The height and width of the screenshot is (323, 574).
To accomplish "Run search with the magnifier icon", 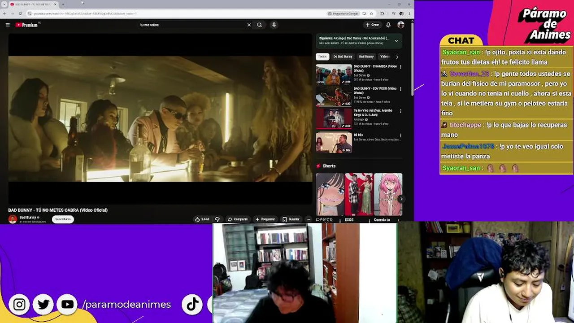I will tap(259, 25).
